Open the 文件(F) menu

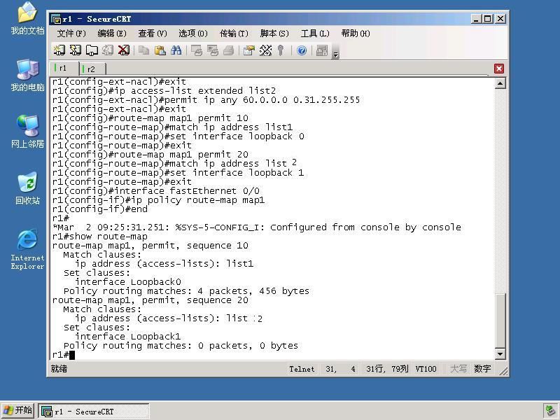pos(71,34)
